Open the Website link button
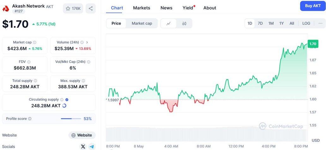Viewport: 326px width, 150px height. (x=82, y=135)
